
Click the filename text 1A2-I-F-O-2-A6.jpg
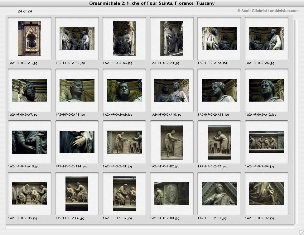pyautogui.click(x=260, y=63)
